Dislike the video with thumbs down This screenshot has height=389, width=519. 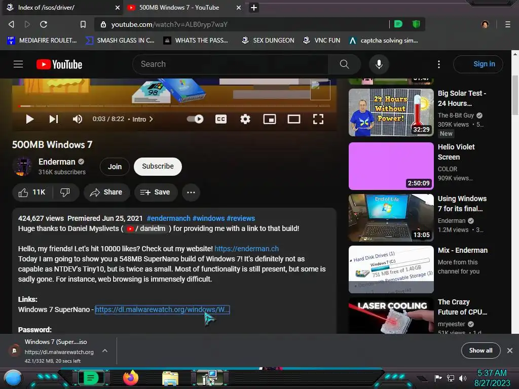[65, 192]
